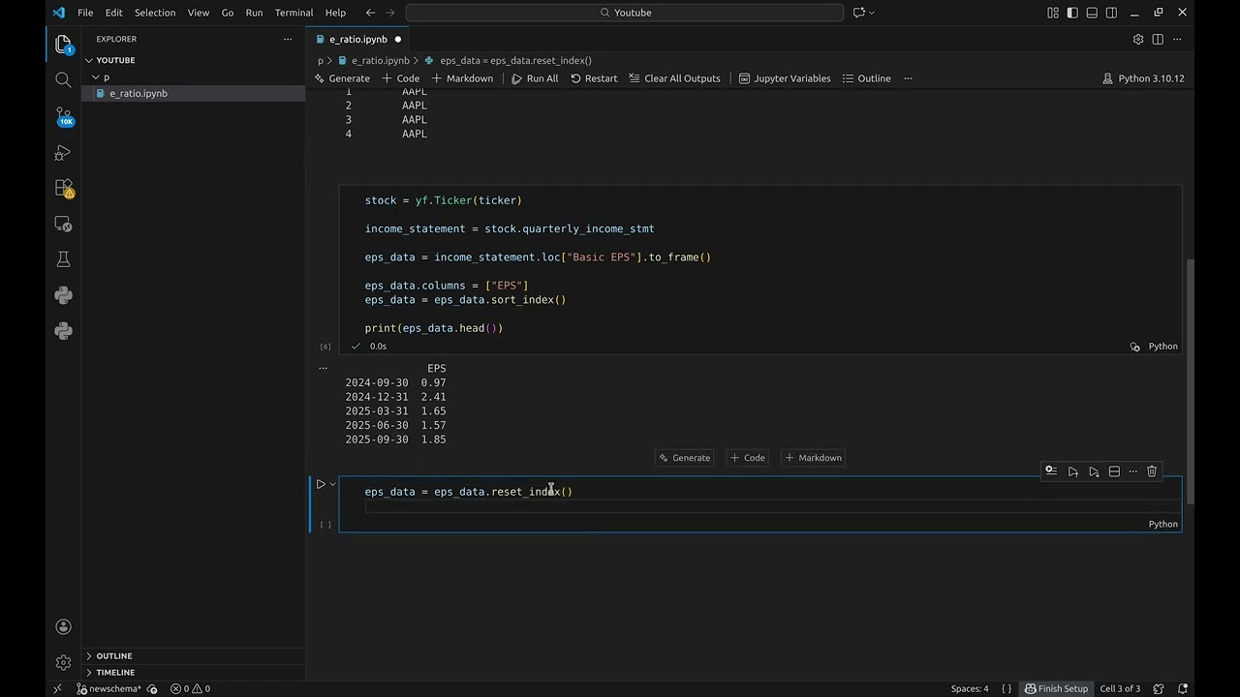The image size is (1240, 697).
Task: Delete the active cell with the trash icon
Action: 1152,471
